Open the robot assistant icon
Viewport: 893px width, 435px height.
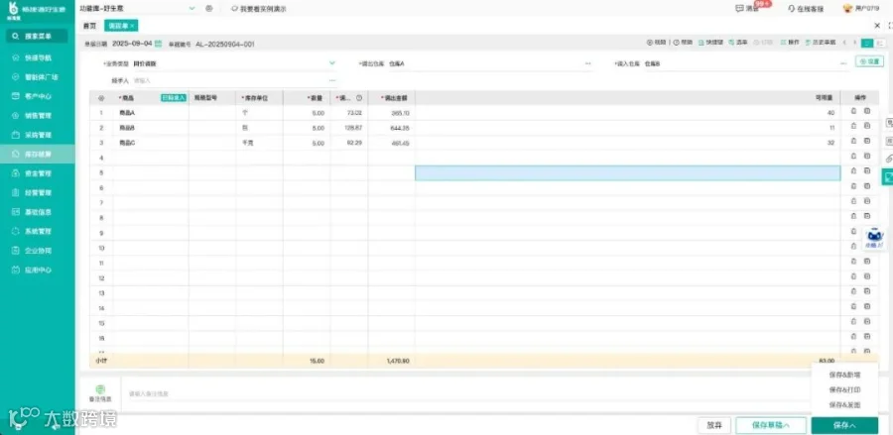point(874,238)
